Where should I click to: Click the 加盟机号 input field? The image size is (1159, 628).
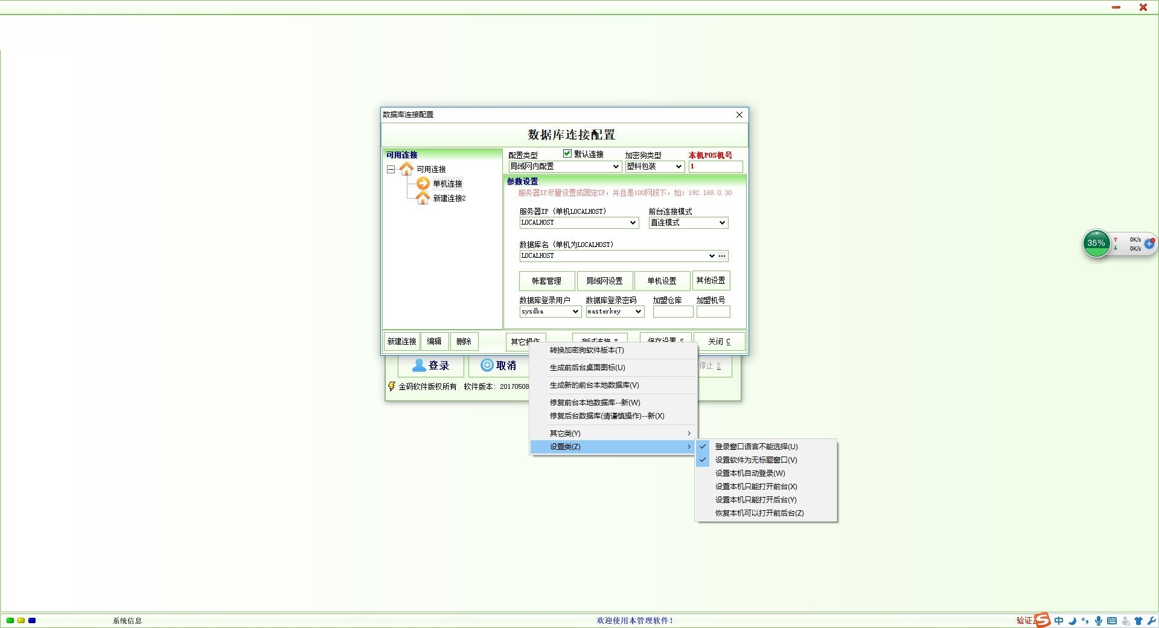point(713,312)
